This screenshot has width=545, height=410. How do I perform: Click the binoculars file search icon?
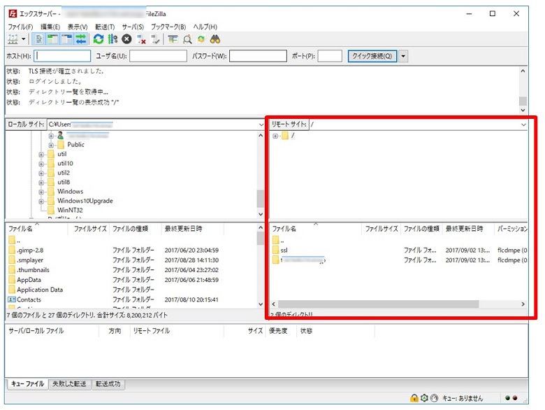pyautogui.click(x=215, y=40)
